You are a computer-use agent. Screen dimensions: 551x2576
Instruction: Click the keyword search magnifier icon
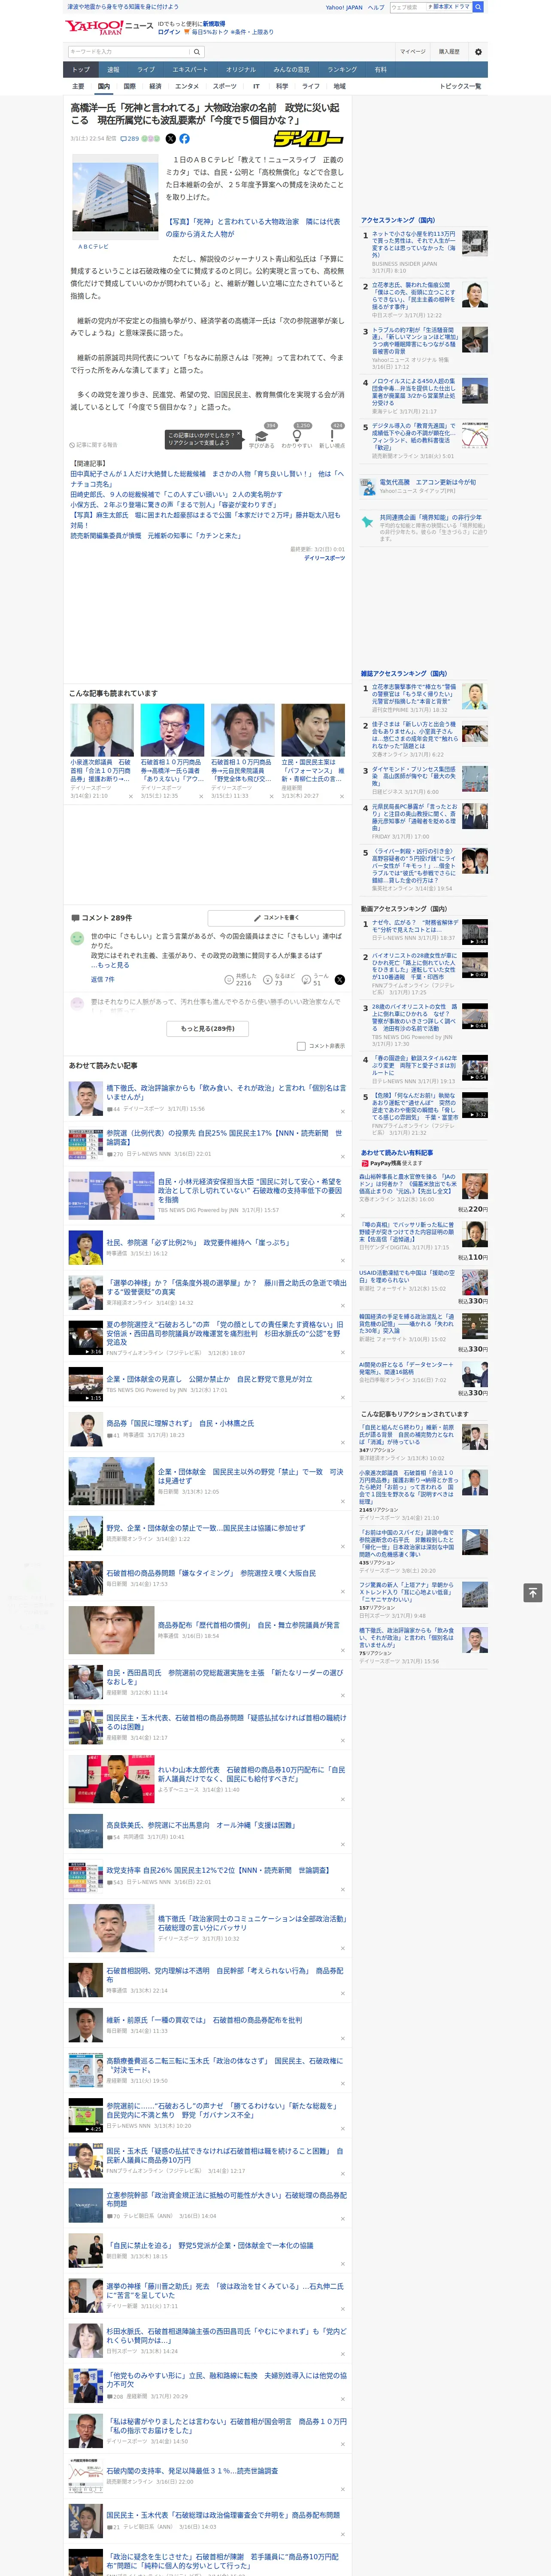coord(197,51)
